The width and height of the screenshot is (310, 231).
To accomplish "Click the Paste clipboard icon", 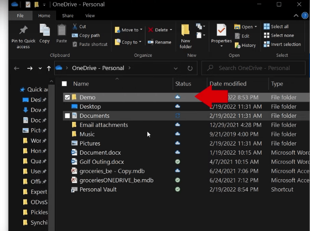I will click(x=62, y=30).
